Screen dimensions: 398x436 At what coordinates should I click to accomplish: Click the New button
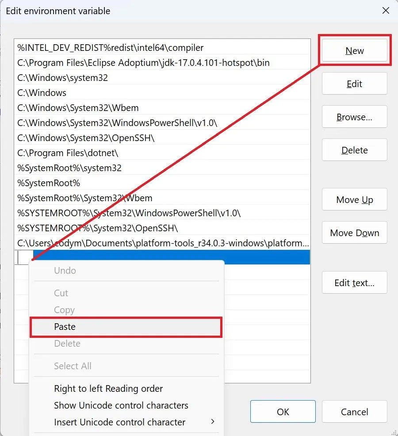354,51
